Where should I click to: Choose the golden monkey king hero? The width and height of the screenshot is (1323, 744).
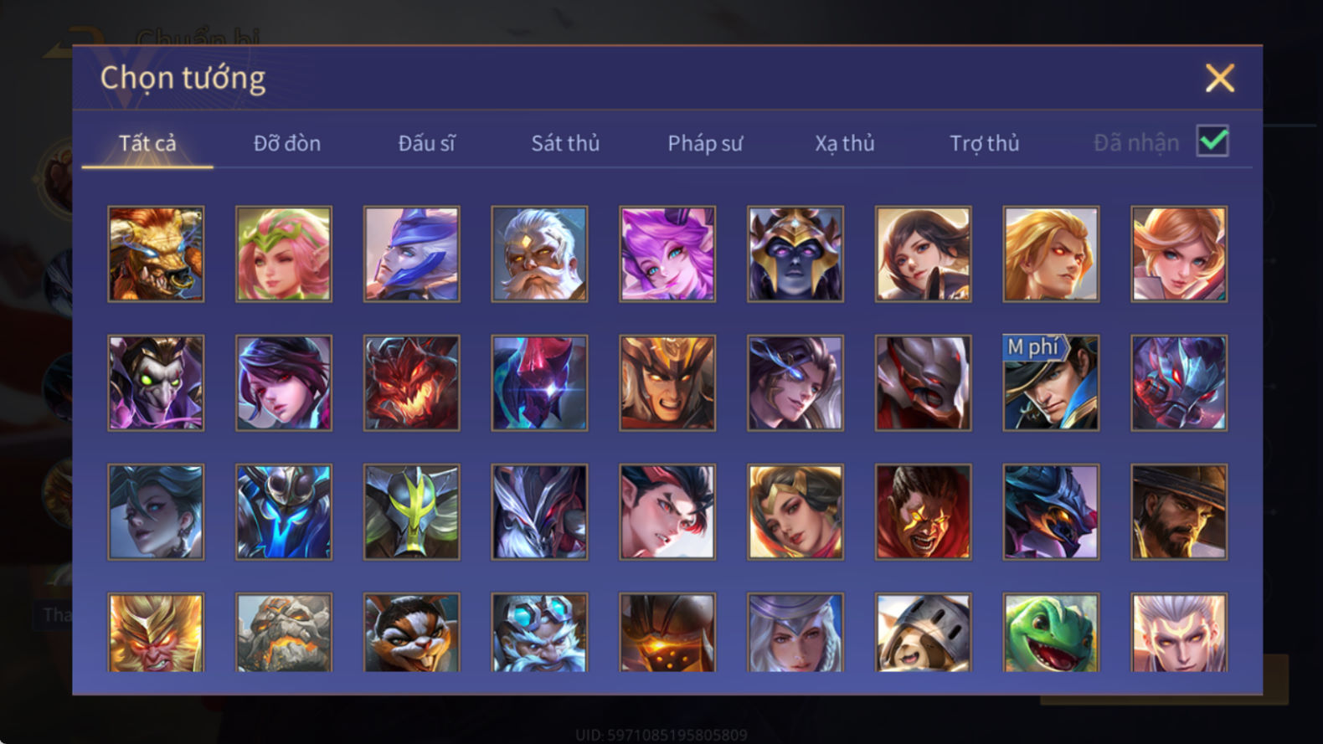click(x=156, y=633)
